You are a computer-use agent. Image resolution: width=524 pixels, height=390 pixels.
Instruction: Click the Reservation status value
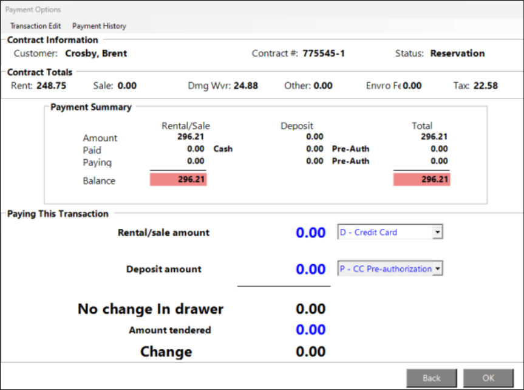click(x=457, y=53)
